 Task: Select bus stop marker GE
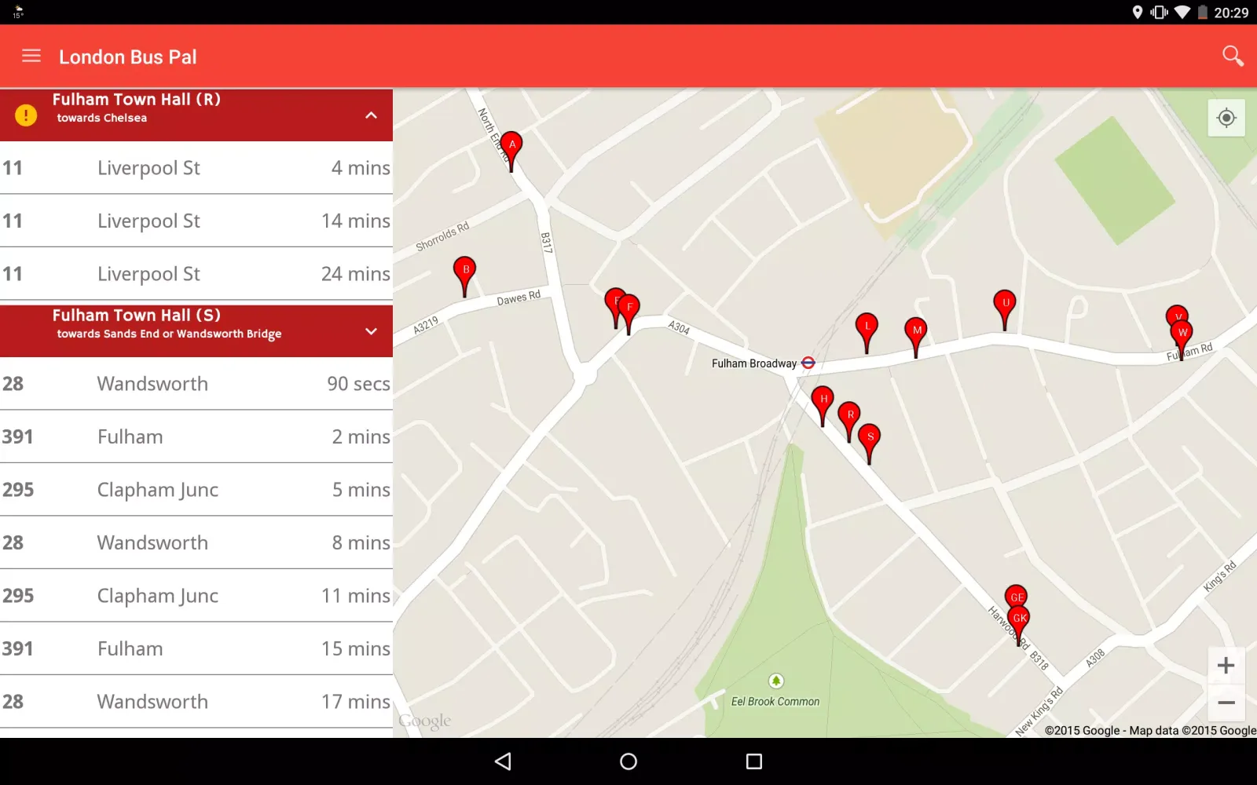(1017, 595)
